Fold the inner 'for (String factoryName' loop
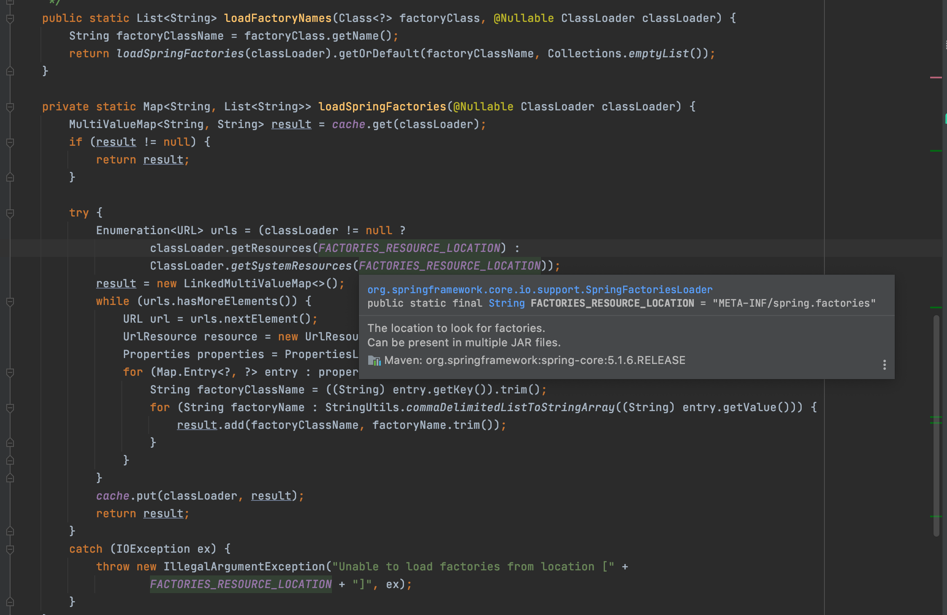The height and width of the screenshot is (615, 947). [11, 408]
